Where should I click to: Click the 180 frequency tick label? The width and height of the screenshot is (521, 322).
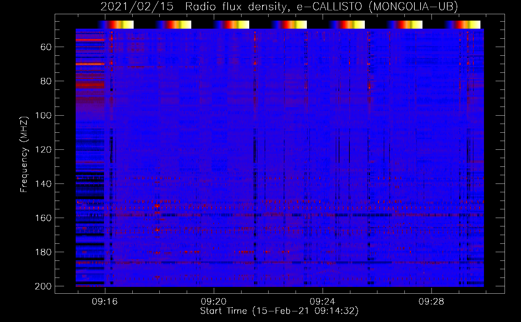[x=43, y=252]
